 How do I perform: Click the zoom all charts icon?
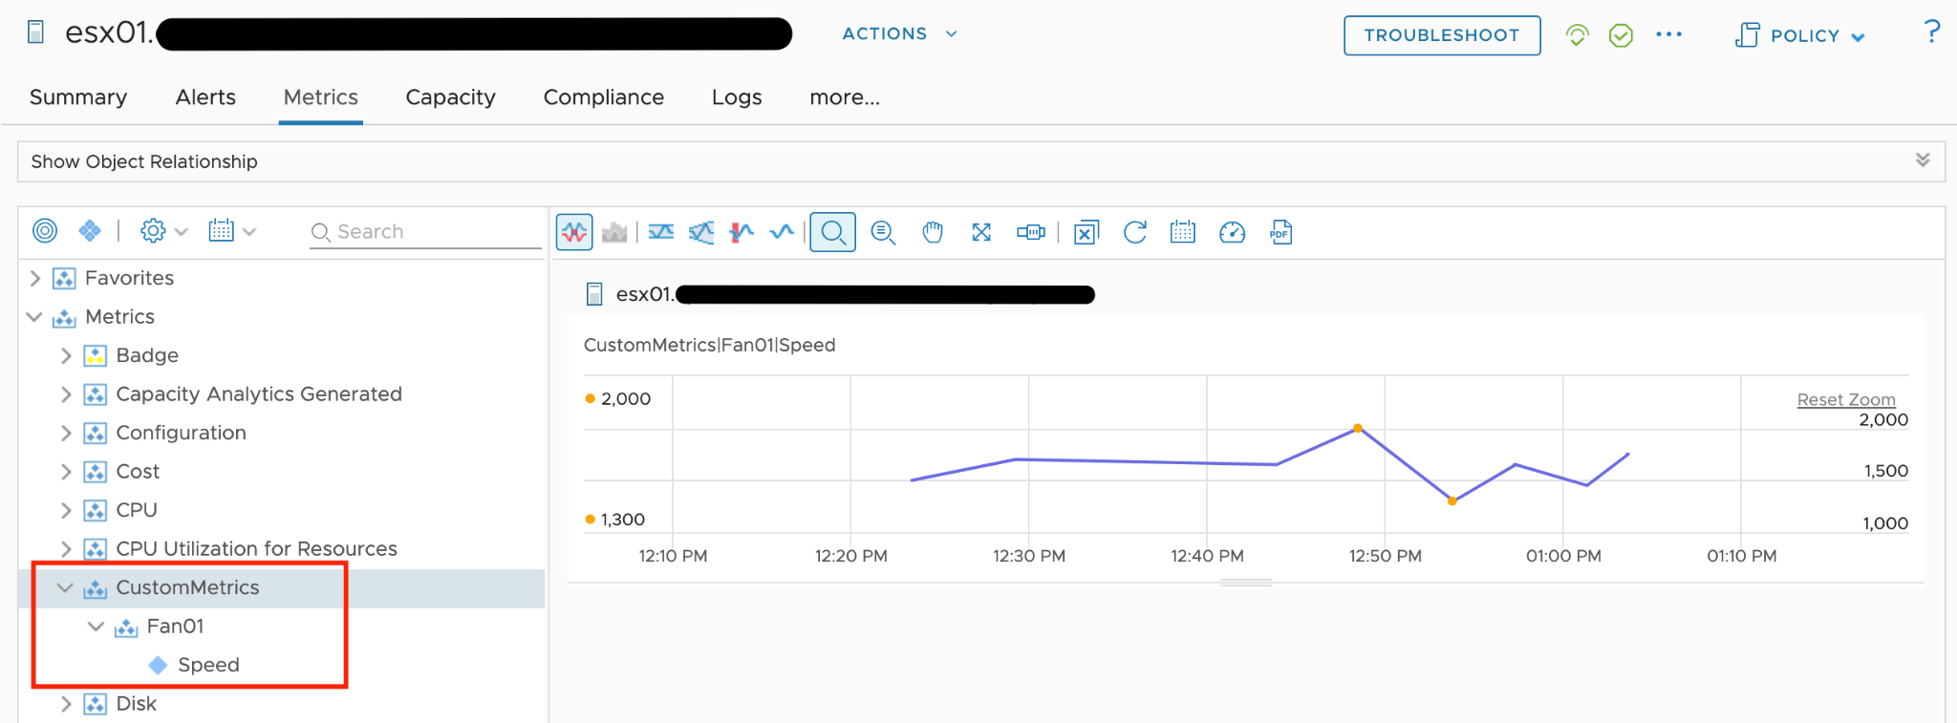(883, 232)
